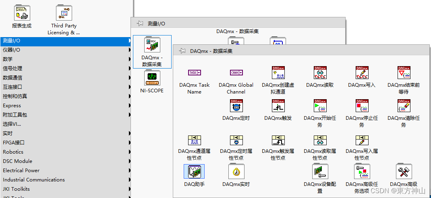Select the DAQmx清除任务 VI icon
Image resolution: width=431 pixels, height=198 pixels.
(404, 106)
